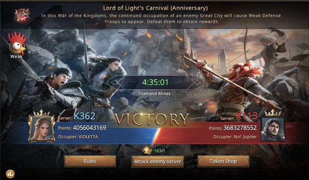Click occupier name VIOLETTA
This screenshot has width=309, height=180.
coord(88,137)
